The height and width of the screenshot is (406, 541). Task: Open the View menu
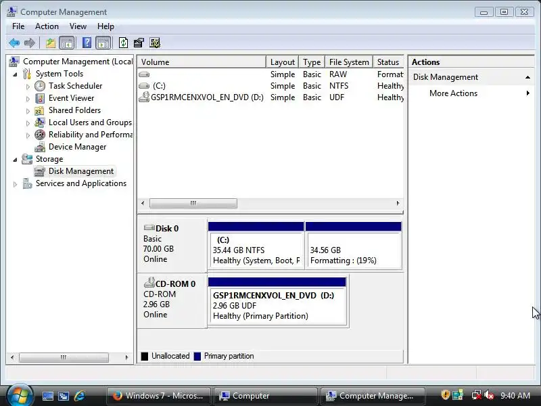(x=78, y=26)
